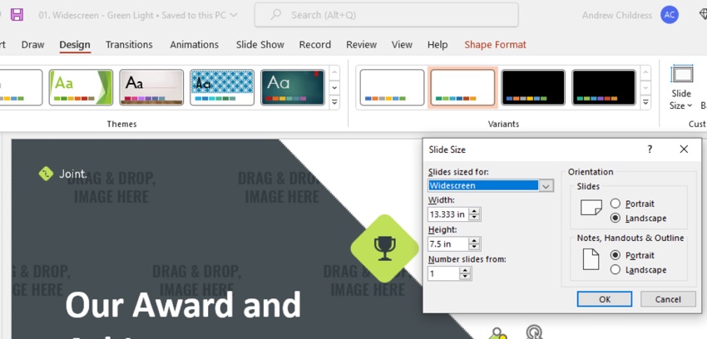707x339 pixels.
Task: Open the View tab
Action: pyautogui.click(x=402, y=45)
